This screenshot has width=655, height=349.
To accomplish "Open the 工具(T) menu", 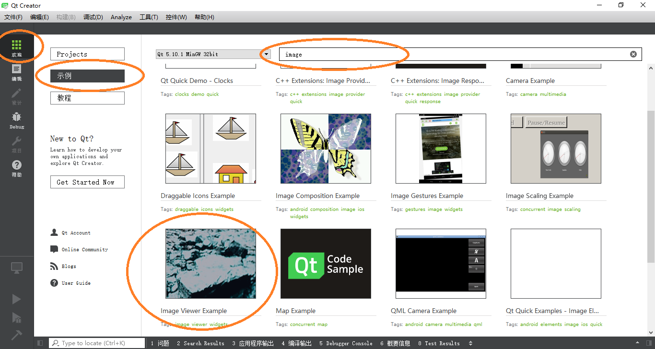I will tap(149, 17).
